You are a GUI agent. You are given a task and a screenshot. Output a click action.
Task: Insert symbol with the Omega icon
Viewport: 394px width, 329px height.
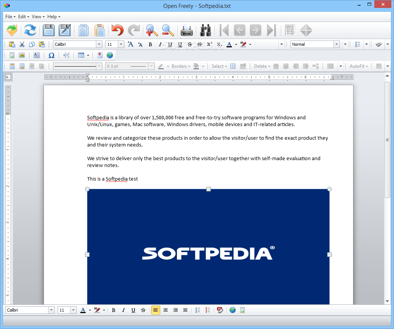click(52, 55)
